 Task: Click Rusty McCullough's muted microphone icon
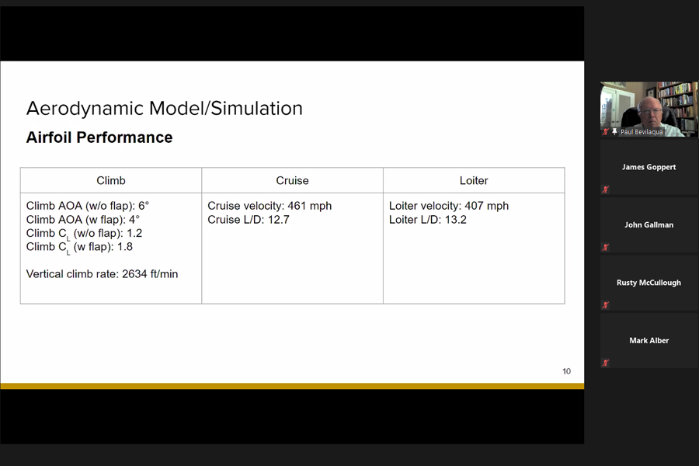(x=606, y=305)
